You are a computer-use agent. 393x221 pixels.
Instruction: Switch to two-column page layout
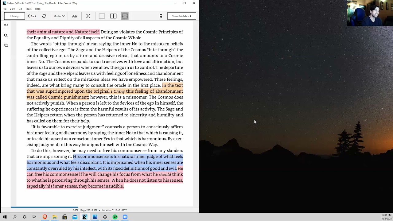113,16
